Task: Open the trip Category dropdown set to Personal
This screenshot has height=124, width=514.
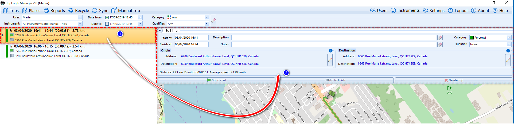Action: tap(509, 38)
